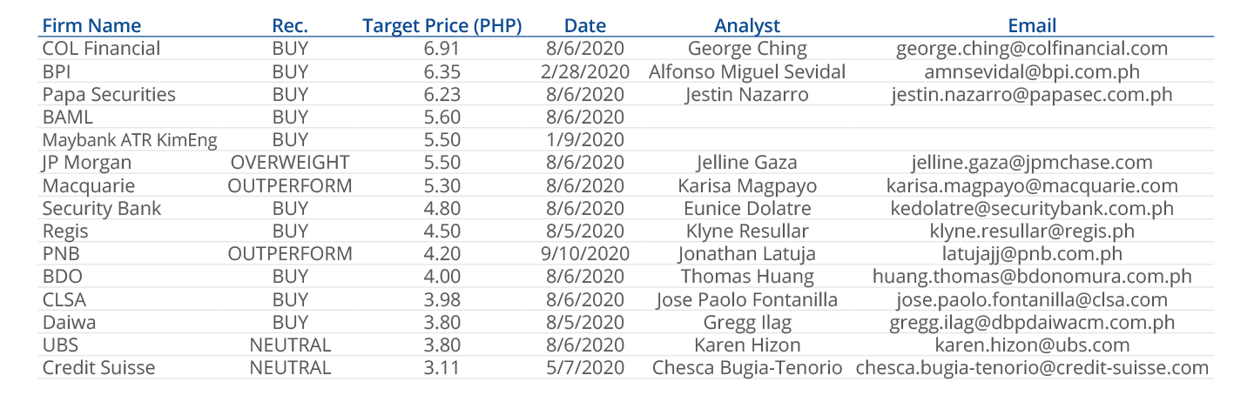Select karen.hizon@ubs.com email address

[1032, 345]
